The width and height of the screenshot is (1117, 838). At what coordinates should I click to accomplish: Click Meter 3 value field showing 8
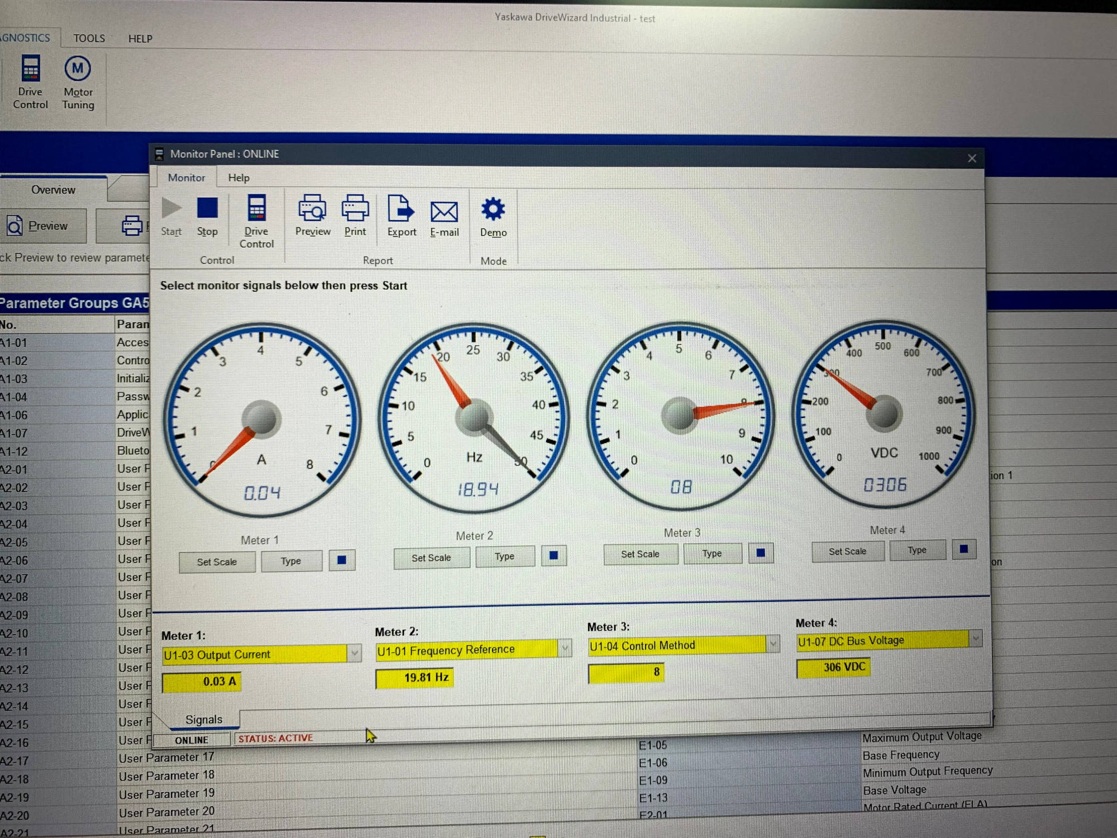point(627,673)
